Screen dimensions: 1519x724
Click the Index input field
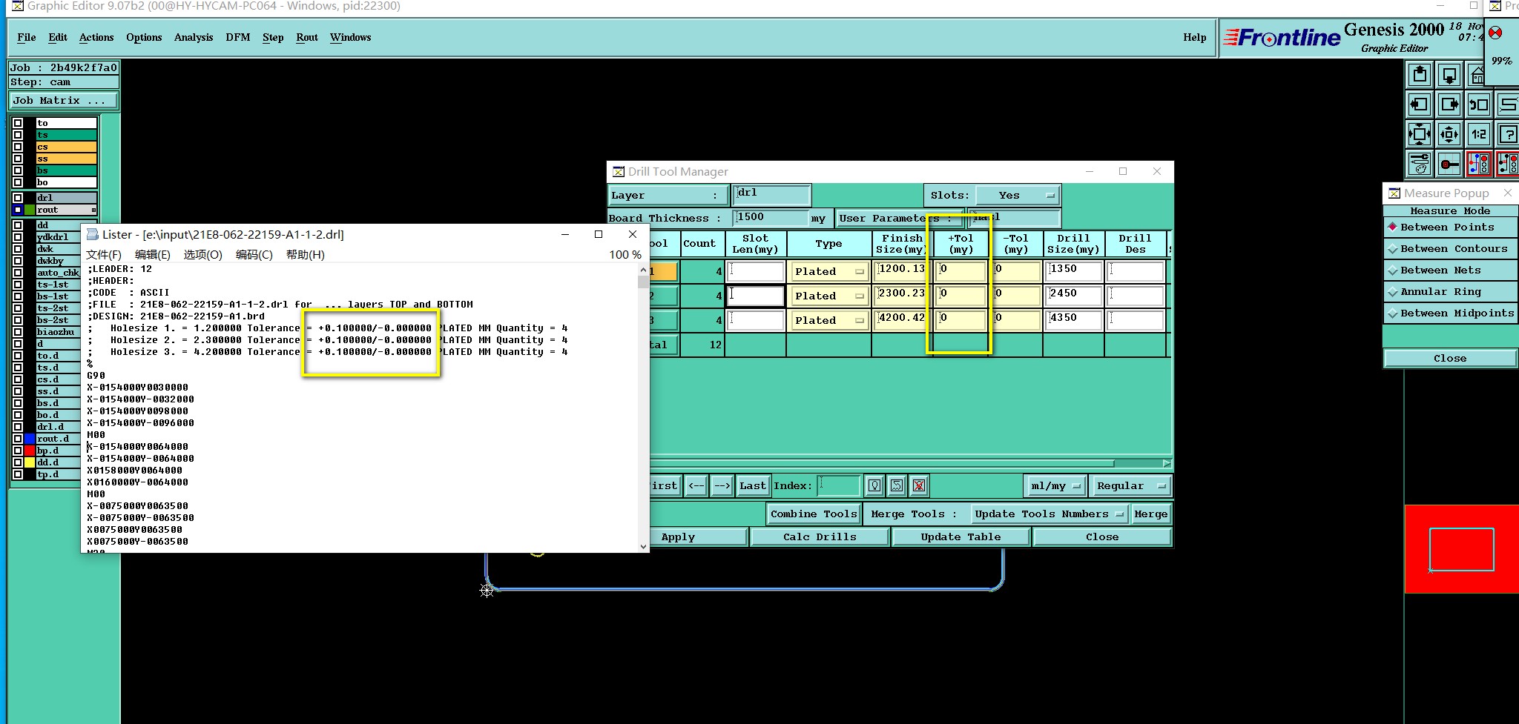pos(839,486)
